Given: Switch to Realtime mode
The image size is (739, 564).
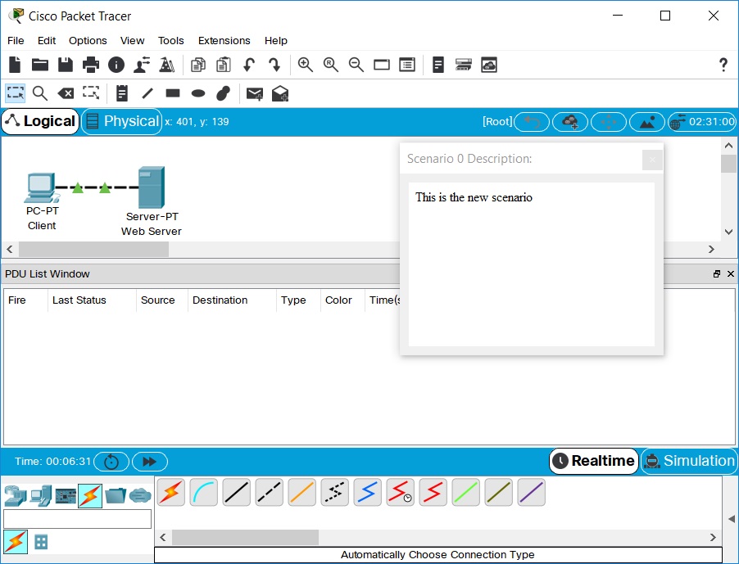Looking at the screenshot, I should pos(594,461).
